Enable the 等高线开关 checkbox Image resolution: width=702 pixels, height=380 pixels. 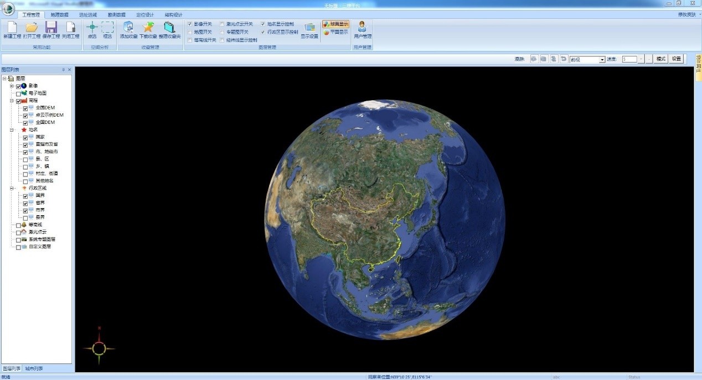tap(190, 40)
